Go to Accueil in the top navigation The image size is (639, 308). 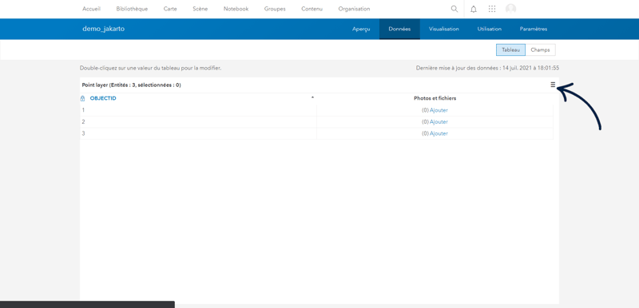tap(91, 9)
